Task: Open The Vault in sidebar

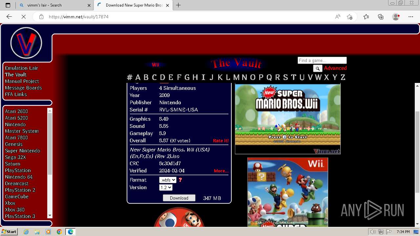Action: (16, 75)
